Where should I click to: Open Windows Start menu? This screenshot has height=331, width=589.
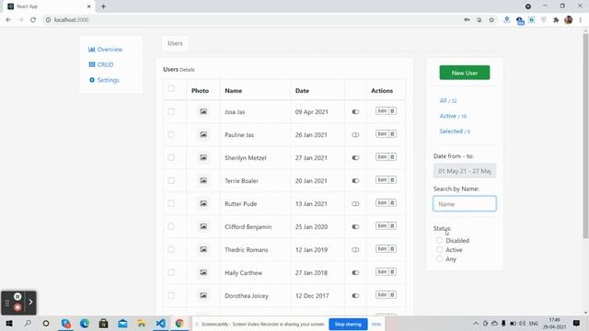[8, 323]
